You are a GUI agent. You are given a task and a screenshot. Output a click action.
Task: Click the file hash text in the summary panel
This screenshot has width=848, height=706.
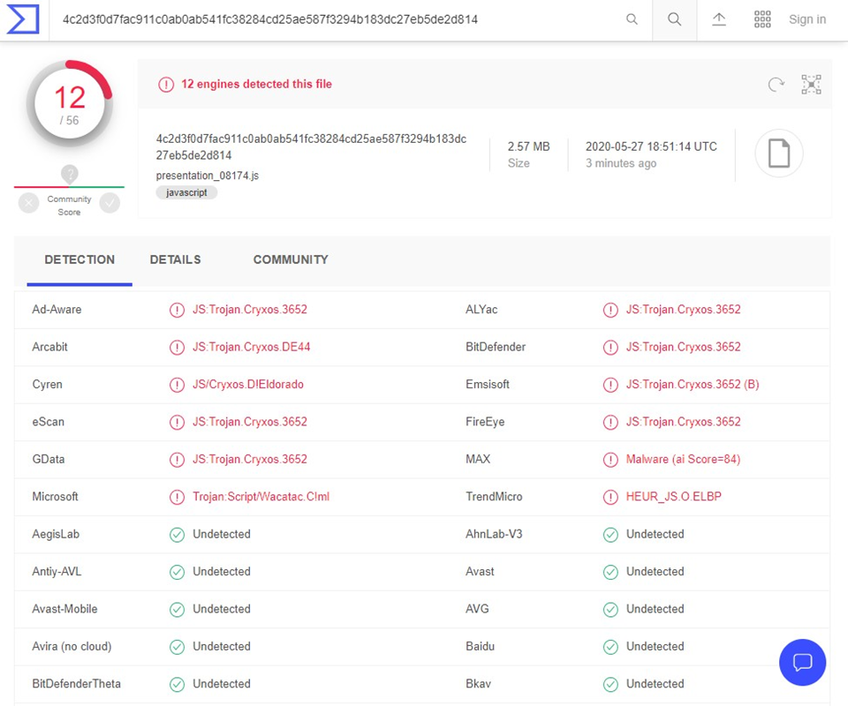(x=311, y=146)
